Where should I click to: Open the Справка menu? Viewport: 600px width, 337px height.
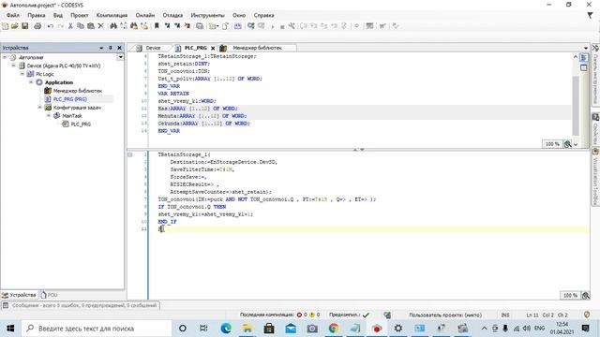pyautogui.click(x=263, y=15)
